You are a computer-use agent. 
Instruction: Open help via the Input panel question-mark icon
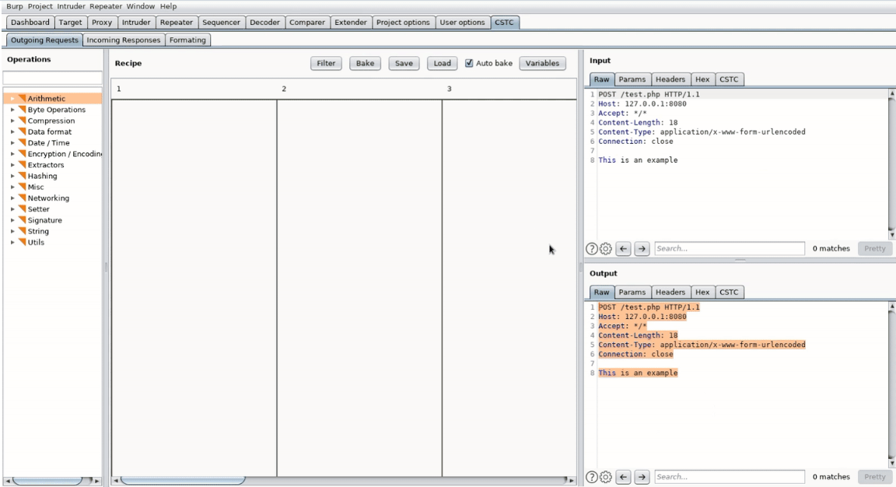click(592, 248)
